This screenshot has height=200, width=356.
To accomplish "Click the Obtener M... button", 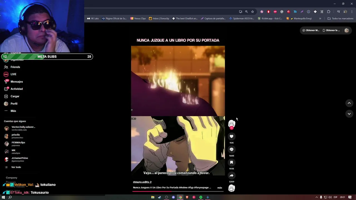I will tap(311, 30).
